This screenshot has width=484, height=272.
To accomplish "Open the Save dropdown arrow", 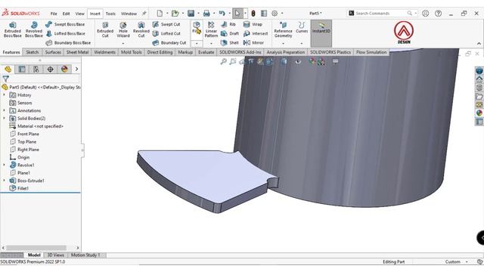I will [x=198, y=14].
